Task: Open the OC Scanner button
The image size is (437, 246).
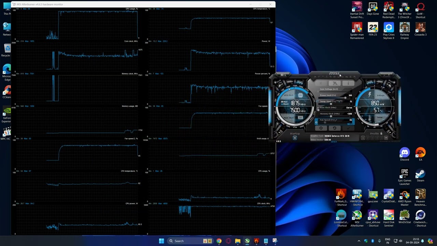Action: [x=283, y=75]
